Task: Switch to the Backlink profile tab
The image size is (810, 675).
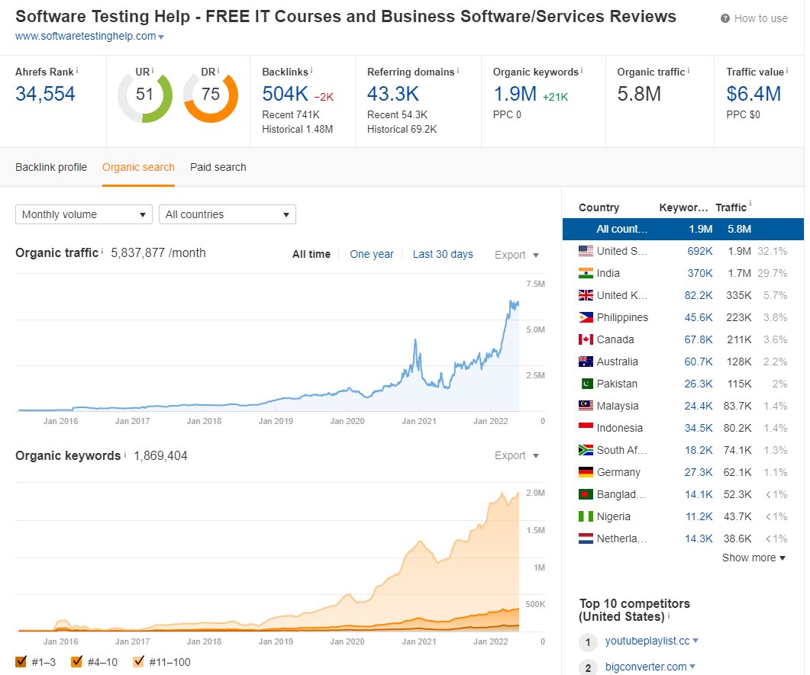Action: [51, 166]
